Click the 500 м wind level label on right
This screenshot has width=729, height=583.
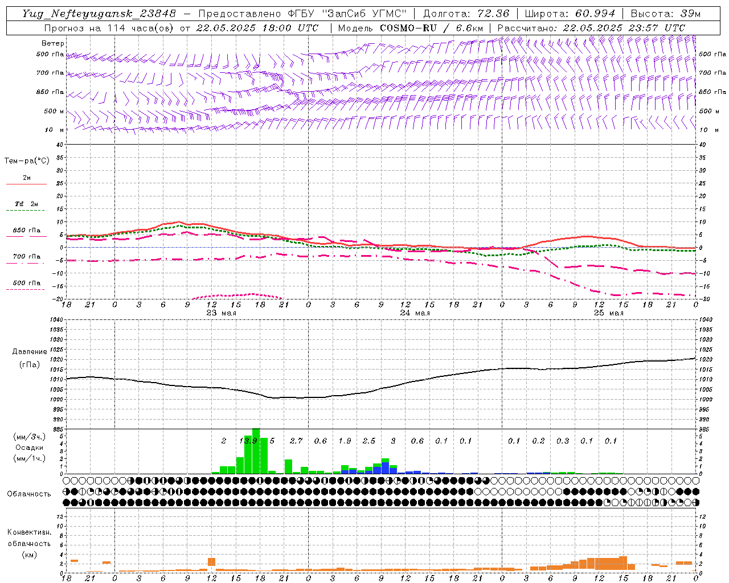tap(708, 111)
